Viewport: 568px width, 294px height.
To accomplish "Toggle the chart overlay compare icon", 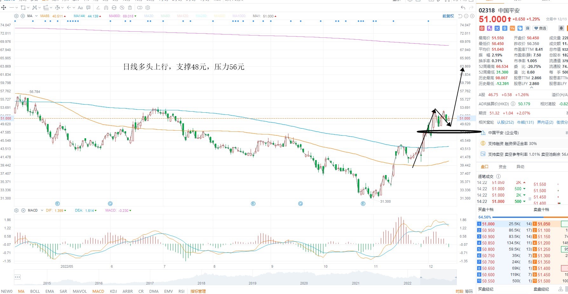I will click(140, 7).
